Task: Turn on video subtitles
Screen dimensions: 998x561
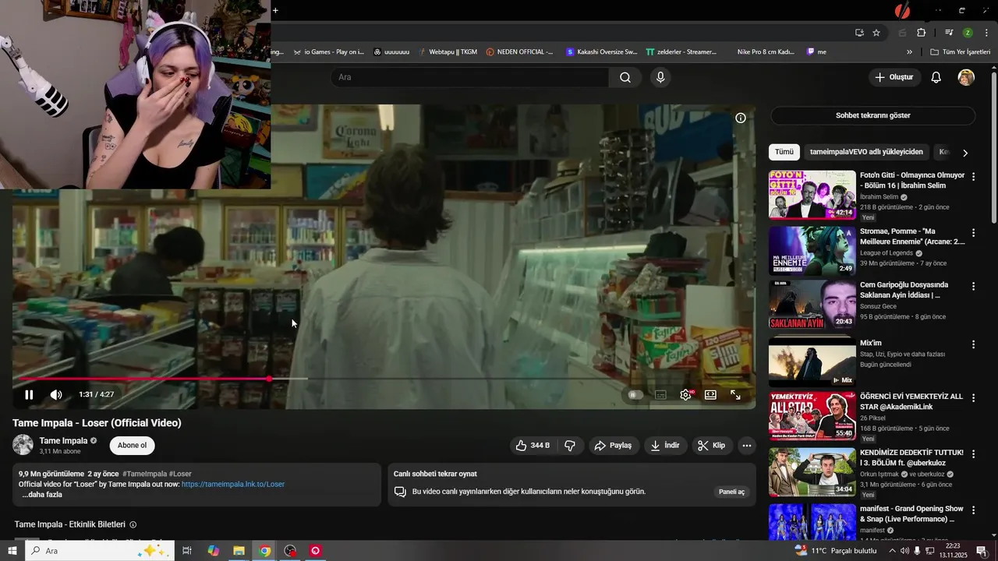Action: (660, 395)
